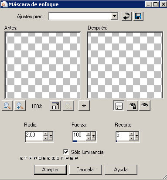Maximize the Máscara de enfoque dialog

click(x=156, y=4)
